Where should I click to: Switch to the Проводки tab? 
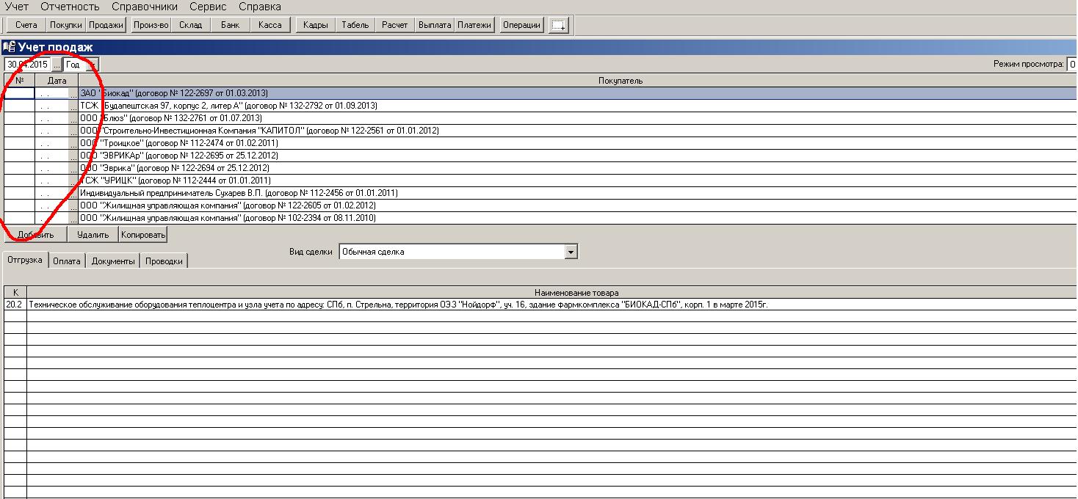click(x=164, y=261)
